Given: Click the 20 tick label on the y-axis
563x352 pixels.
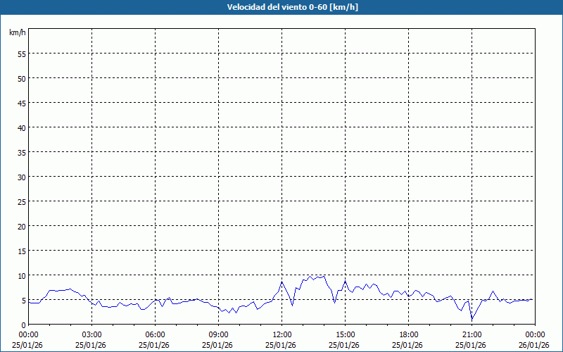Looking at the screenshot, I should pyautogui.click(x=21, y=226).
